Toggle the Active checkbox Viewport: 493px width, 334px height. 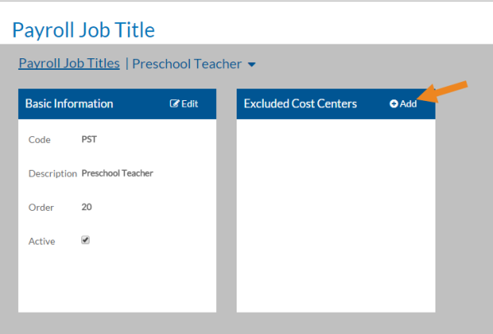85,240
